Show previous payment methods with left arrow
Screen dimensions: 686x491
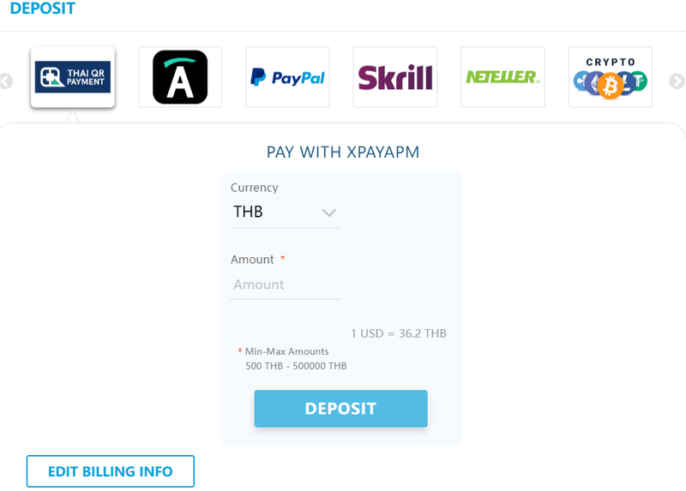coord(6,81)
